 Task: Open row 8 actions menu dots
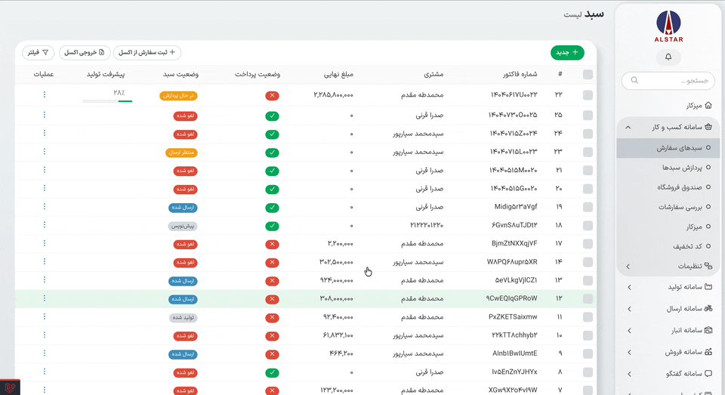tap(45, 372)
